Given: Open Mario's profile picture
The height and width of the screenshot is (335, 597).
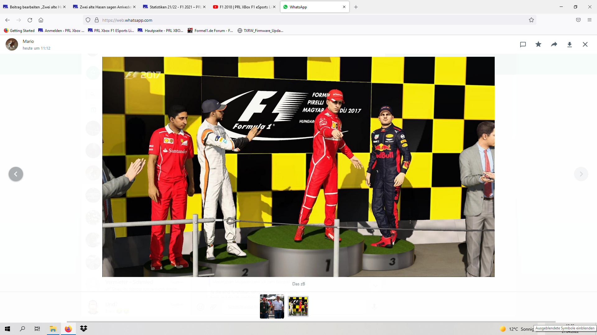Looking at the screenshot, I should (x=12, y=44).
